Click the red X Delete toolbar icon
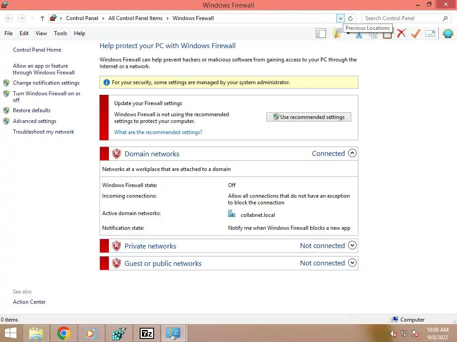Viewport: 457px width, 342px height. (401, 33)
